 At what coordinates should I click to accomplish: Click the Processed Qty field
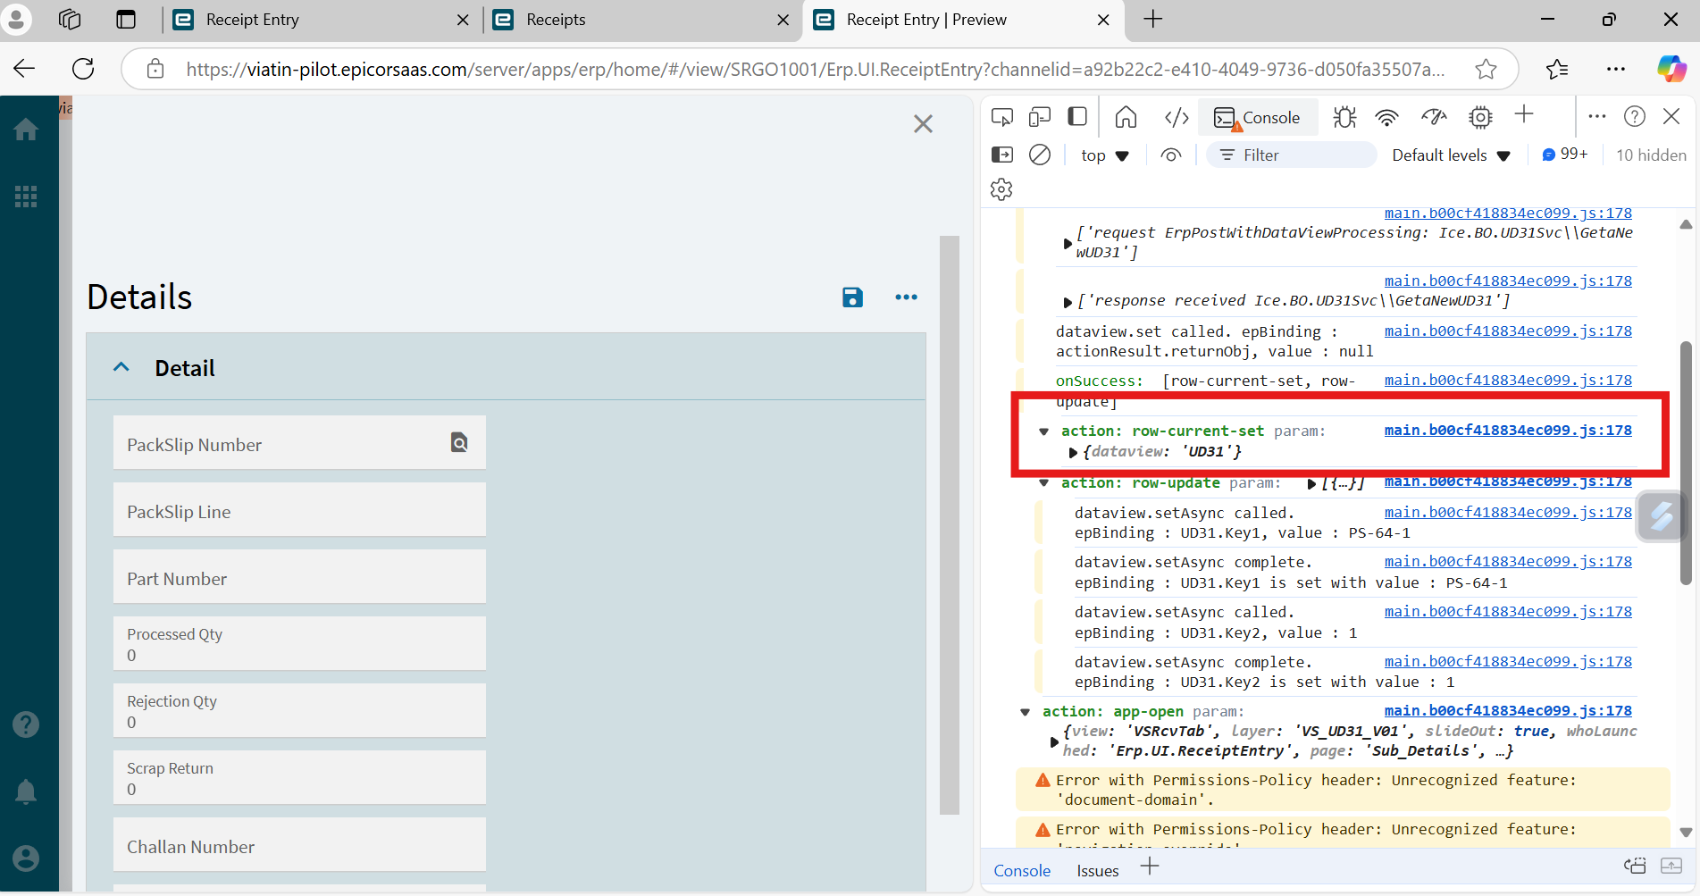click(299, 643)
